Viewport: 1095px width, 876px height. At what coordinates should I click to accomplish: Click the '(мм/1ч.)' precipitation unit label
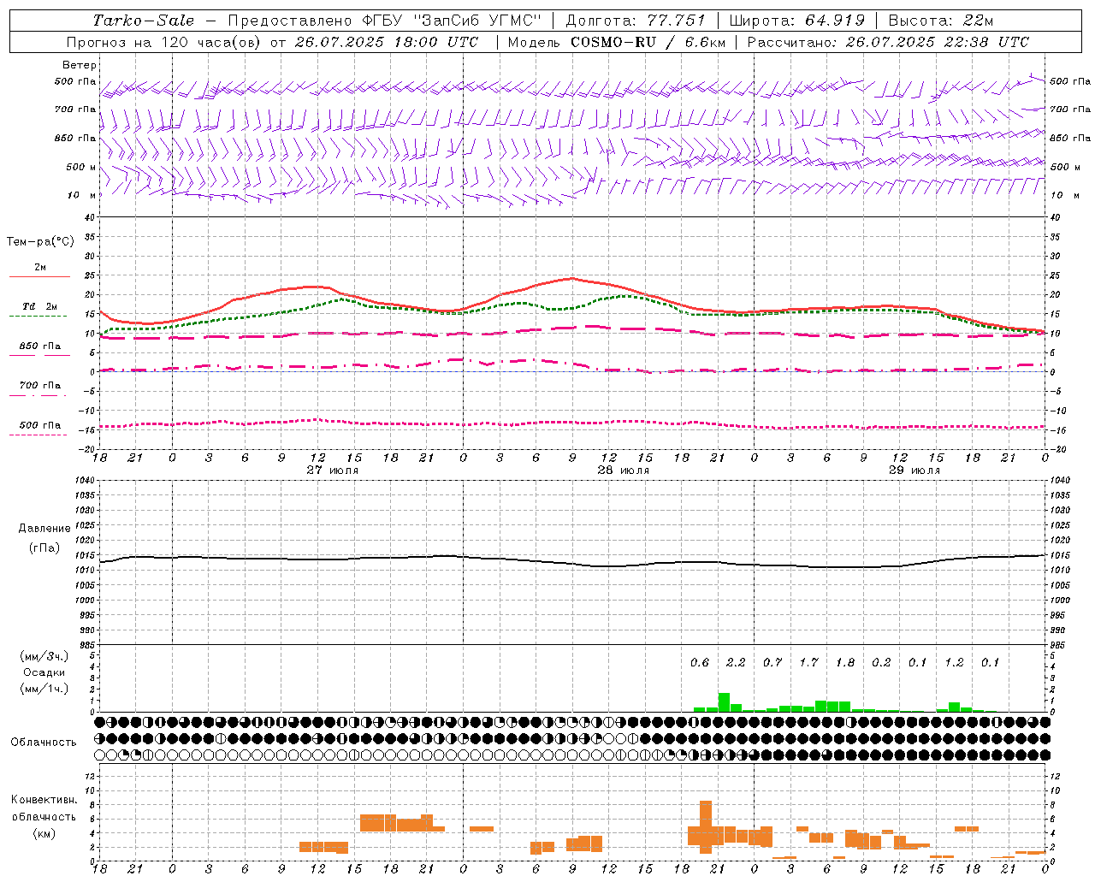[45, 689]
